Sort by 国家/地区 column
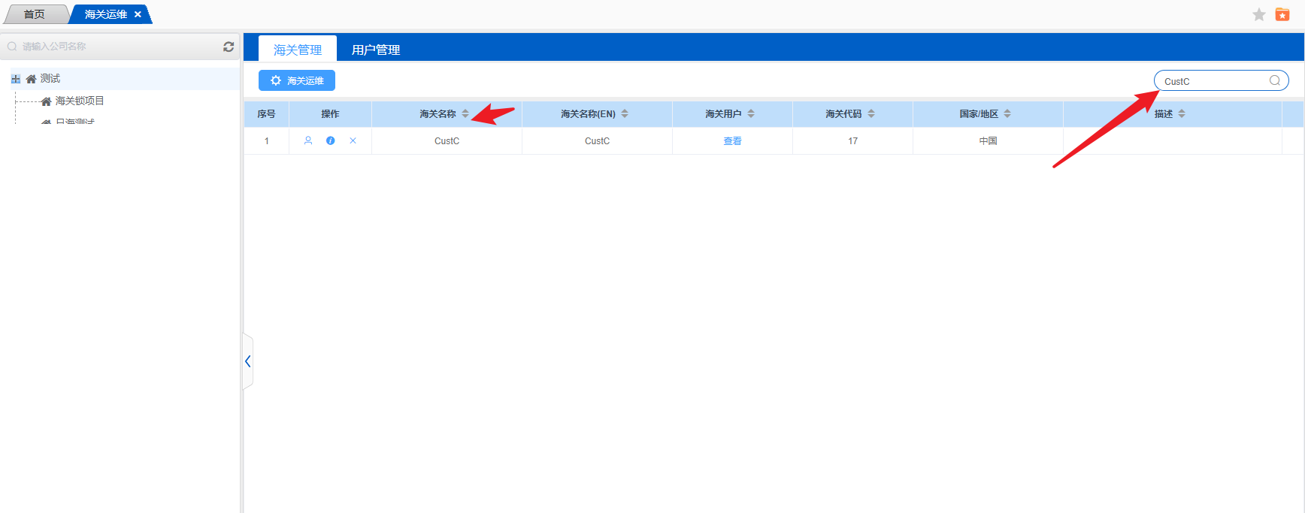Viewport: 1305px width, 513px height. (x=1007, y=114)
